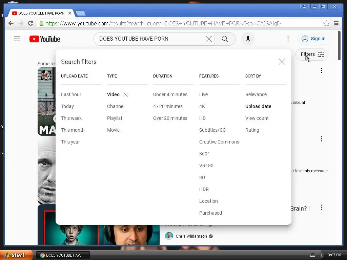This screenshot has width=347, height=260.
Task: Sort results by Rating
Action: (x=252, y=130)
